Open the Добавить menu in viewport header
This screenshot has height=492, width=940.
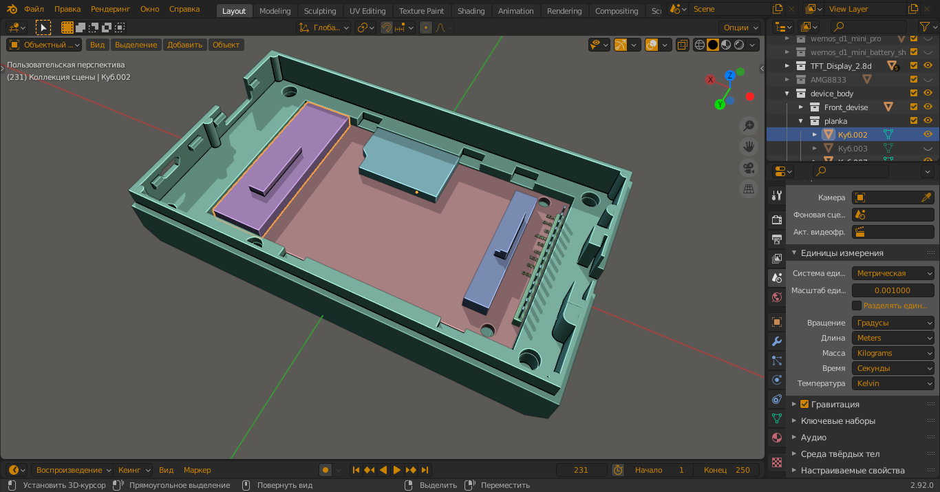point(185,45)
